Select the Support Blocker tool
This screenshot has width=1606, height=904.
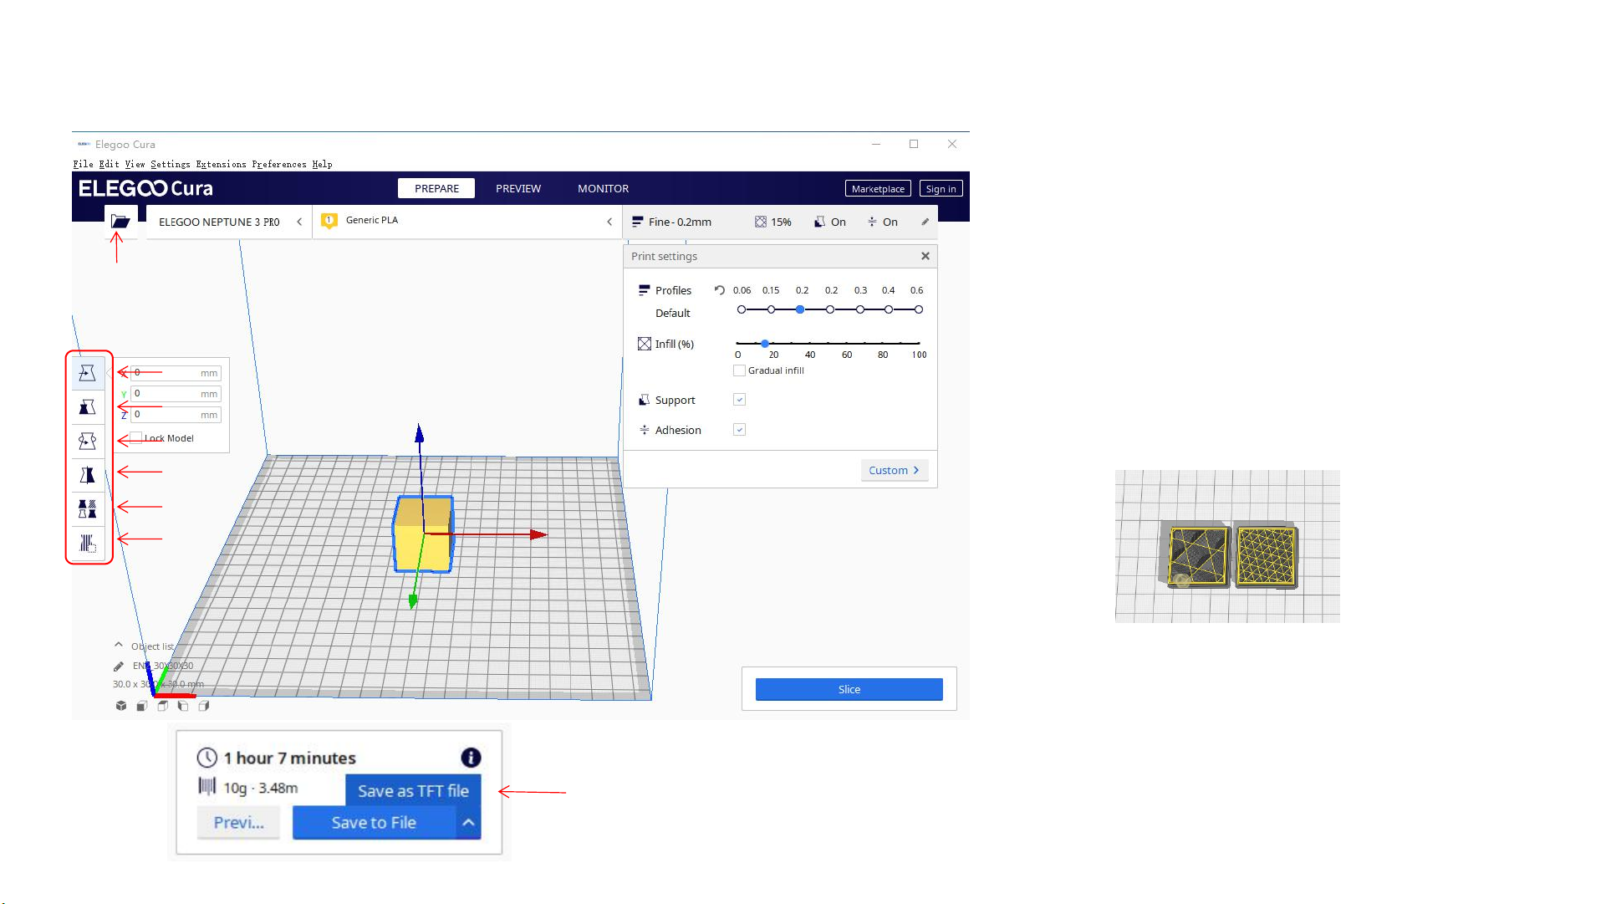click(x=87, y=544)
